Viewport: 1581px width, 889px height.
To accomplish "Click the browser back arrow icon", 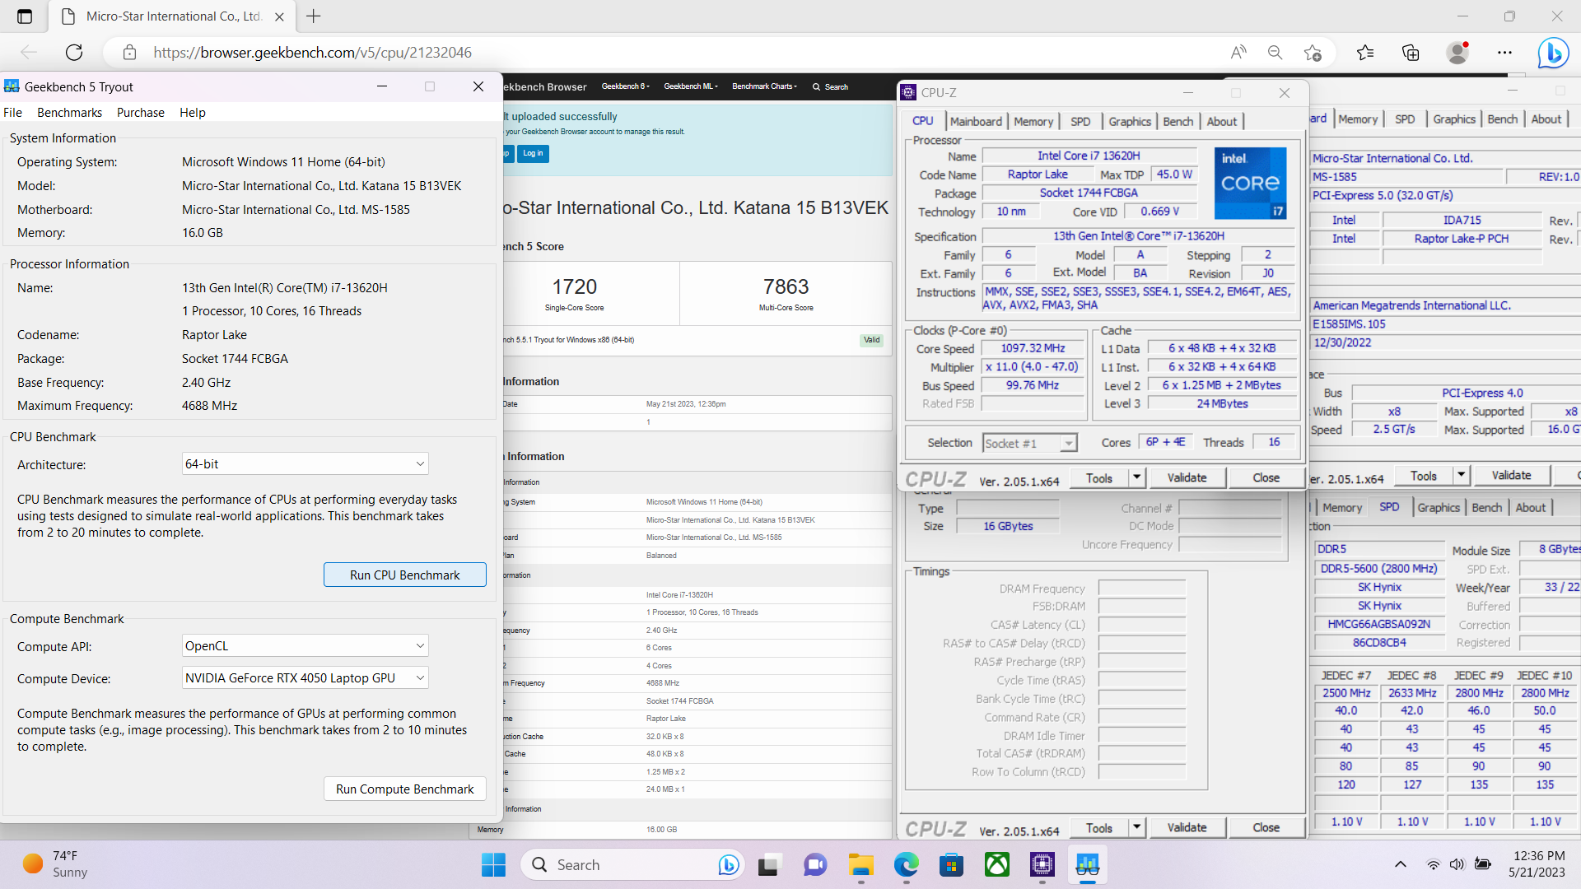I will click(29, 53).
